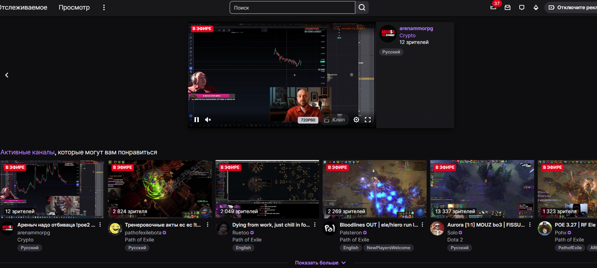Open Crypto category beside featured player
This screenshot has width=597, height=268.
(x=407, y=35)
